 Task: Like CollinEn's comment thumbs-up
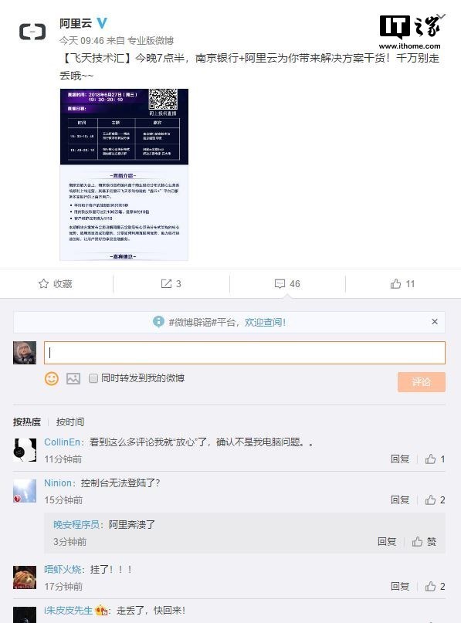[430, 459]
